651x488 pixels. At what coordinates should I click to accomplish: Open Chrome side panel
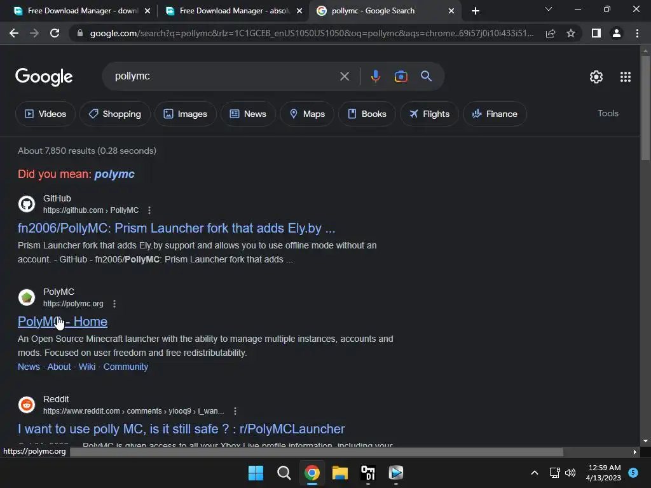(596, 33)
